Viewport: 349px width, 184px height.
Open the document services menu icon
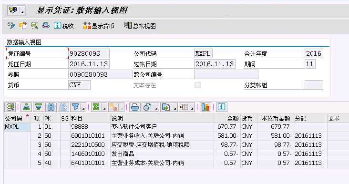tap(13, 10)
